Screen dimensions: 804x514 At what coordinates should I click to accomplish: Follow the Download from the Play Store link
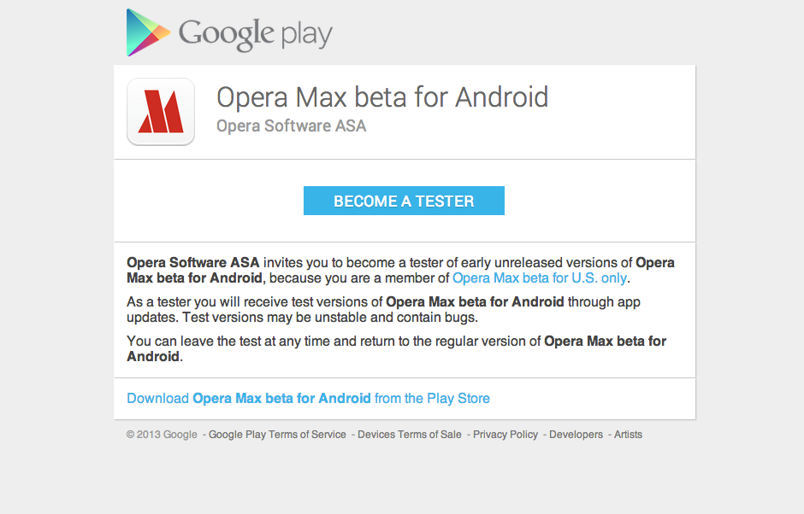[308, 399]
